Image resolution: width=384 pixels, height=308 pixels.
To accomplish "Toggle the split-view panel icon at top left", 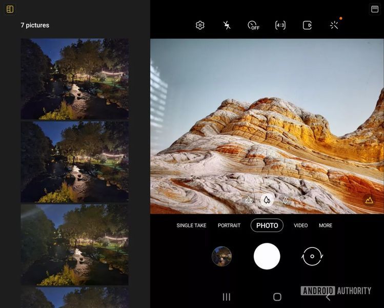I will pos(10,9).
